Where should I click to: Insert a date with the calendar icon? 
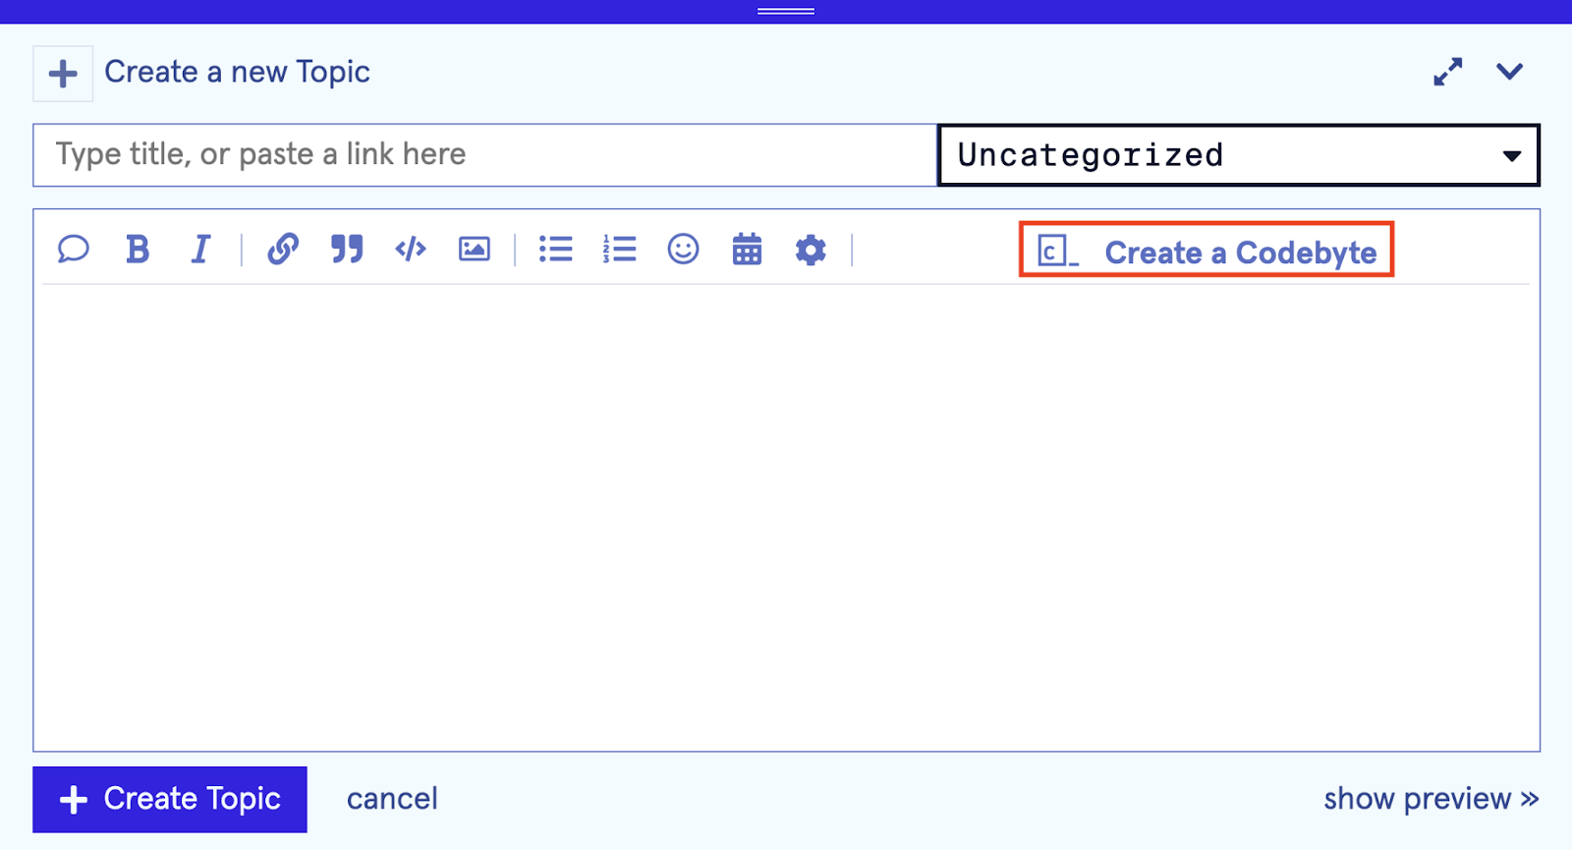pos(747,250)
